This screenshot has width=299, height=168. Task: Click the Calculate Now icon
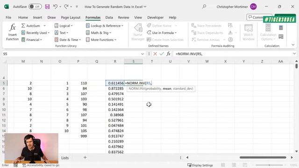(281, 28)
